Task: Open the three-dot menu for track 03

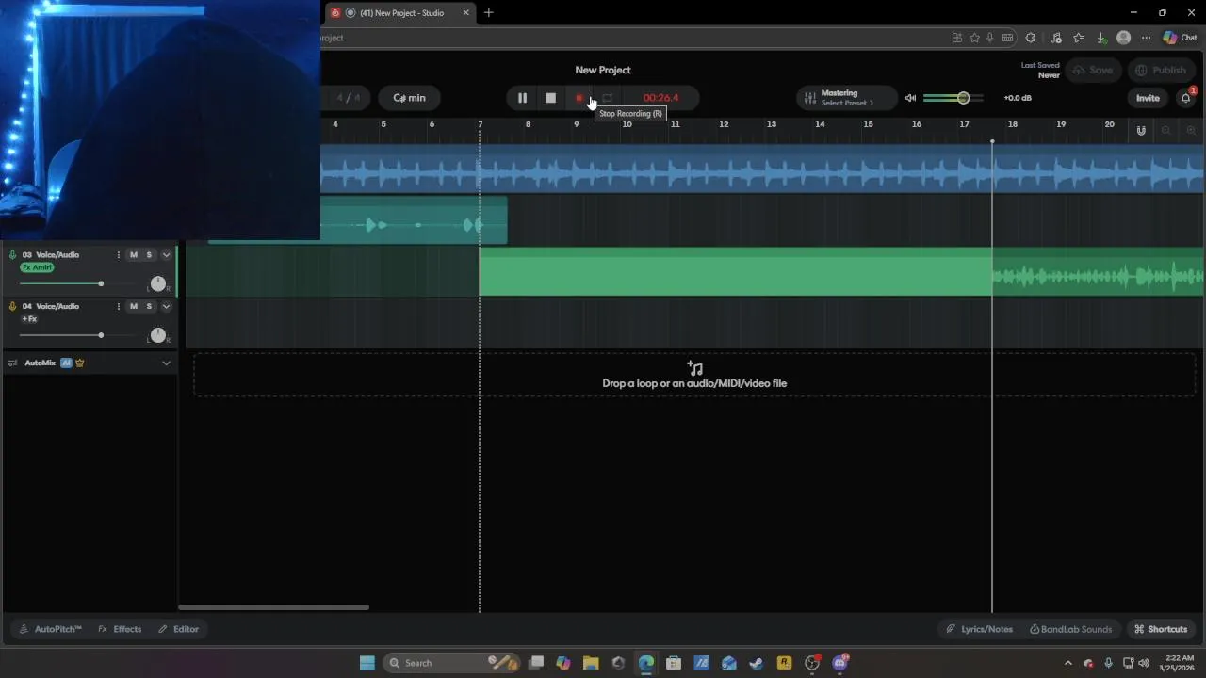Action: (x=118, y=255)
